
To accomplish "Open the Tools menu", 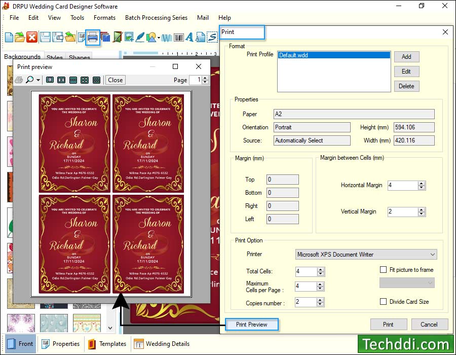I will point(77,18).
